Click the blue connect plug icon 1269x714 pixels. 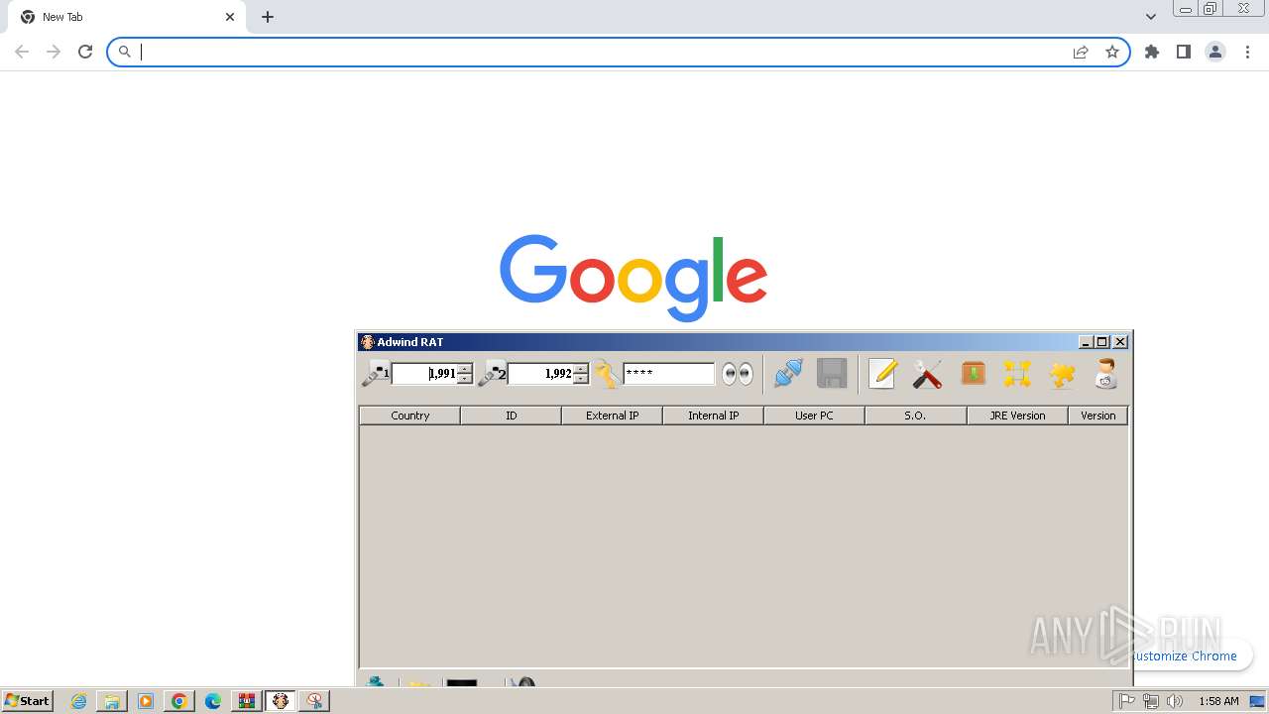[788, 374]
